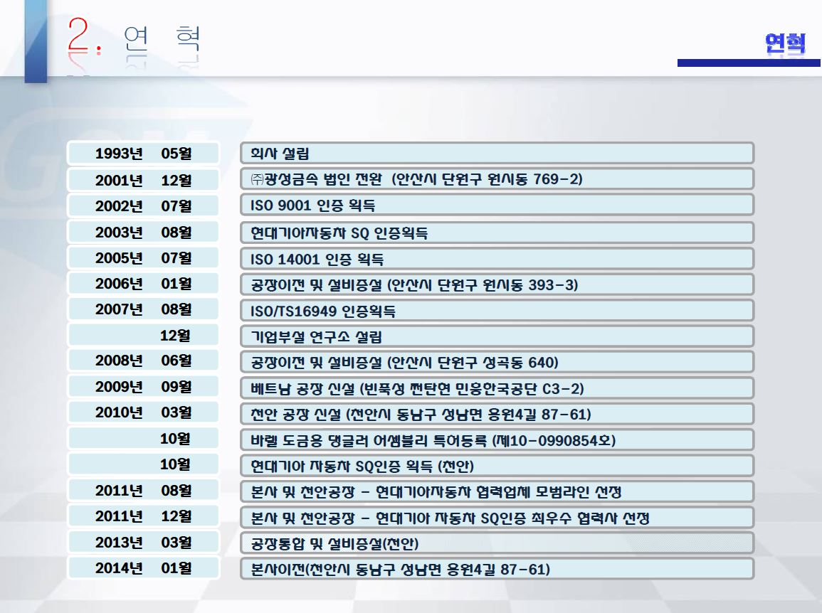
Task: Select the date '2002년 07월'
Action: (x=143, y=206)
